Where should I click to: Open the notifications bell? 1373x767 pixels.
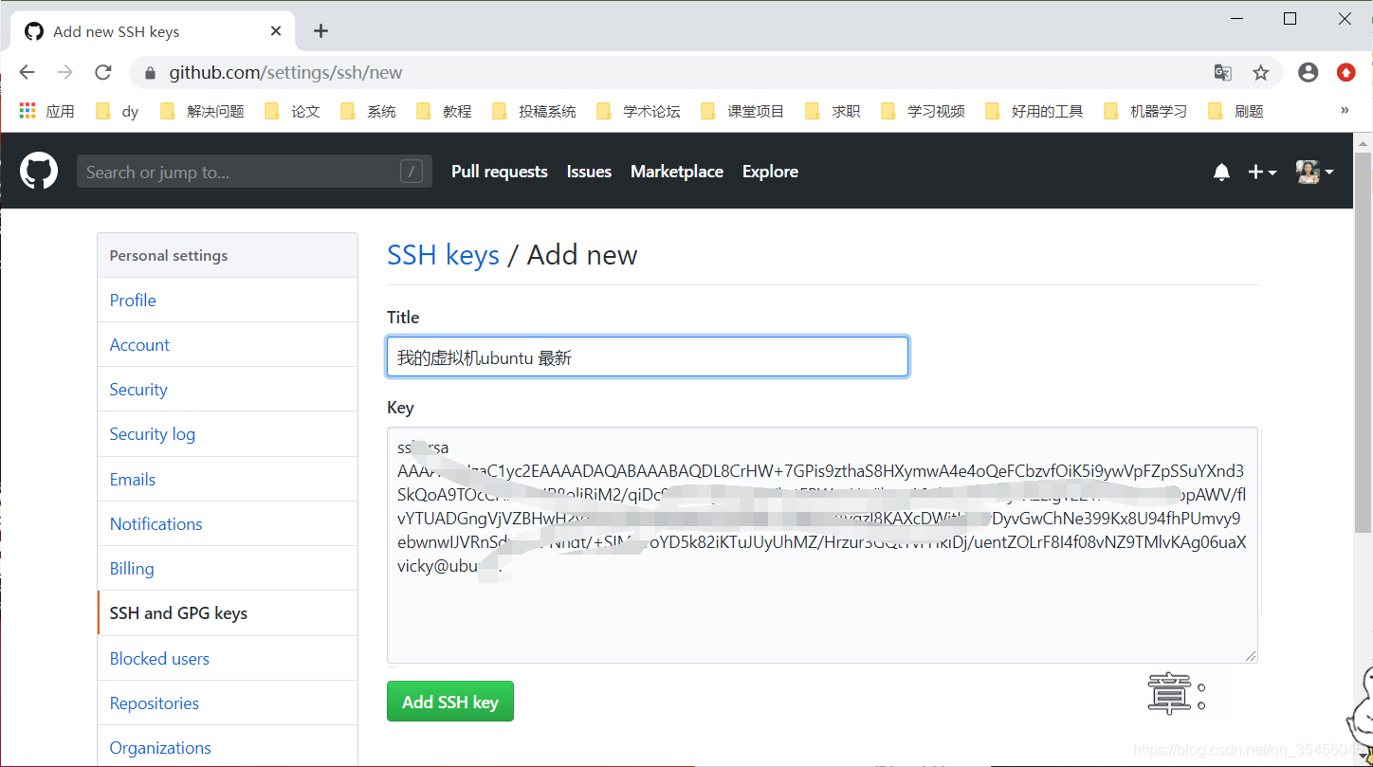(x=1221, y=172)
